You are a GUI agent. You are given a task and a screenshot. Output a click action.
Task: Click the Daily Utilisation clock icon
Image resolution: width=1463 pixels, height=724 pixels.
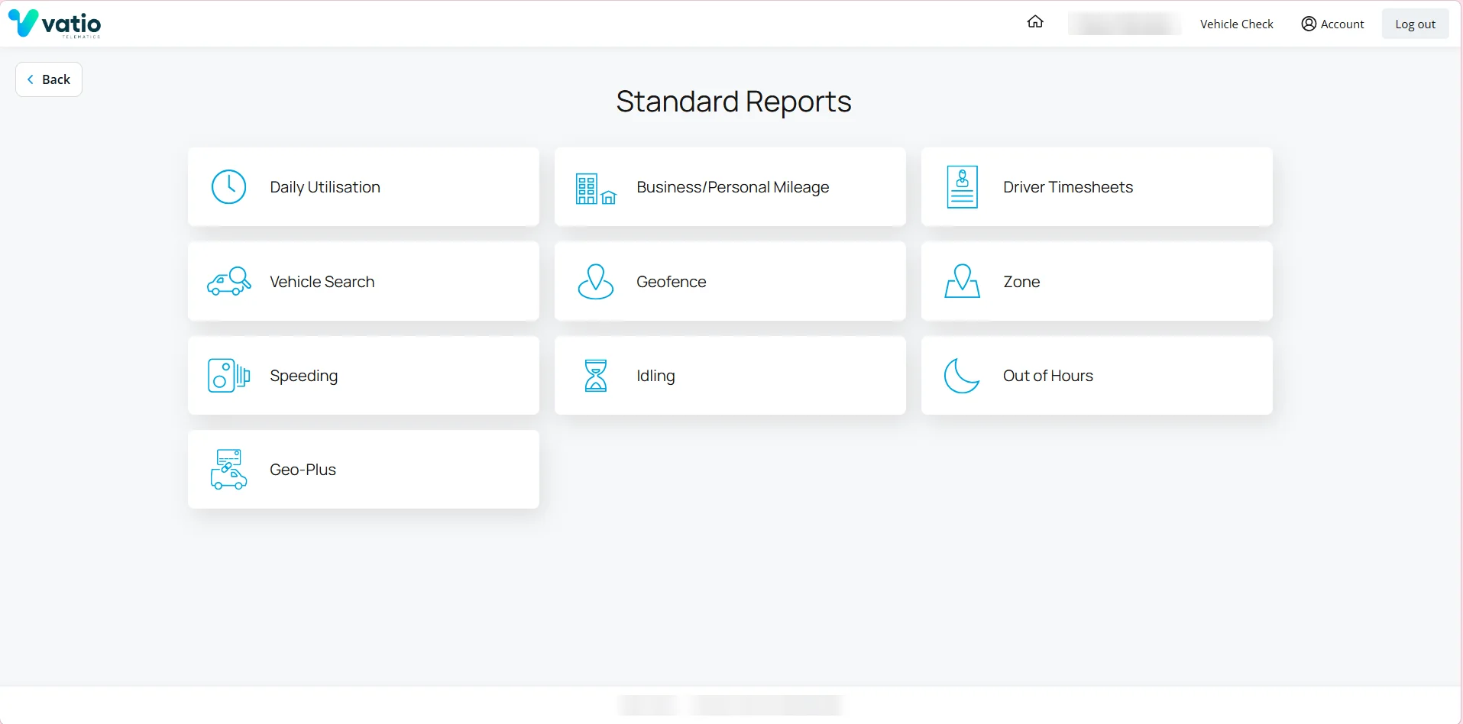228,187
